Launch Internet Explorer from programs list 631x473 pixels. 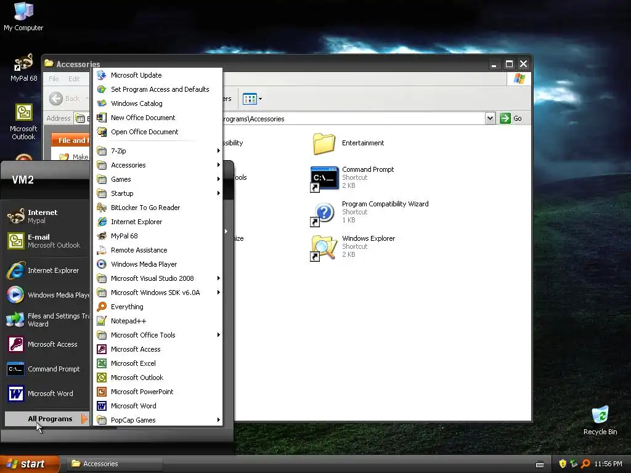point(158,222)
